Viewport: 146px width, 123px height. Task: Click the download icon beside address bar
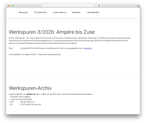pos(99,6)
